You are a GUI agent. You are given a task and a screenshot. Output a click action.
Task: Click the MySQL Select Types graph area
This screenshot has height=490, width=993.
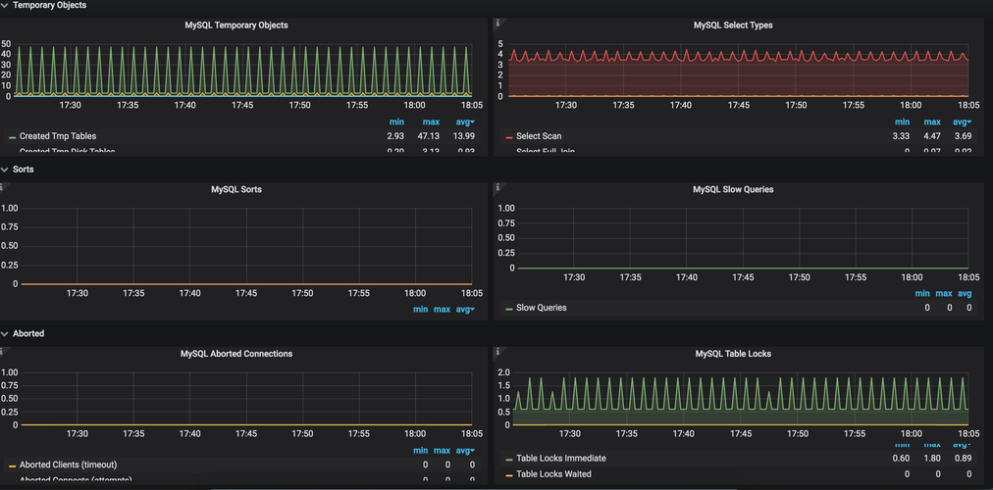click(x=738, y=70)
